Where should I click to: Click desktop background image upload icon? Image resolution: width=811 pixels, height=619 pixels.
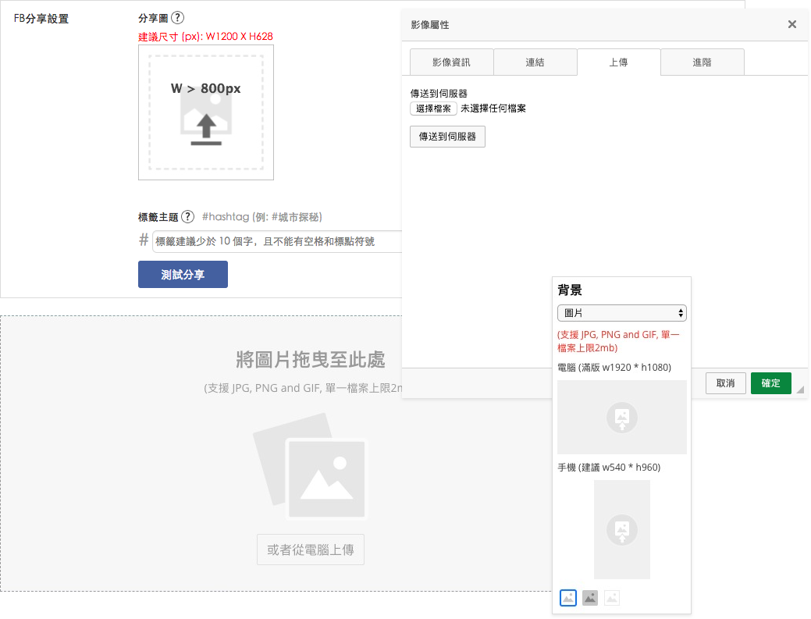point(621,417)
